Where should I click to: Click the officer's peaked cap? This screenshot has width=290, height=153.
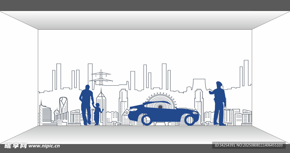tap(219, 83)
